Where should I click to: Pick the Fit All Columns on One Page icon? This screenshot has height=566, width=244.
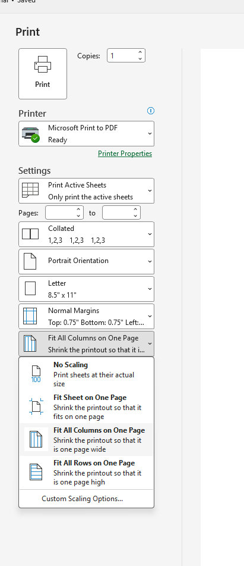[x=36, y=439]
